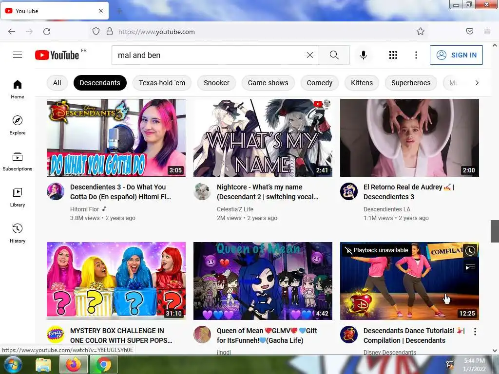The width and height of the screenshot is (499, 374).
Task: Open Hitomi Flor channel avatar
Action: tap(56, 191)
